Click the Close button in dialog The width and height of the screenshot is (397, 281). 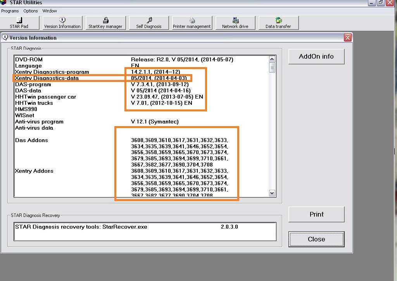(x=316, y=239)
